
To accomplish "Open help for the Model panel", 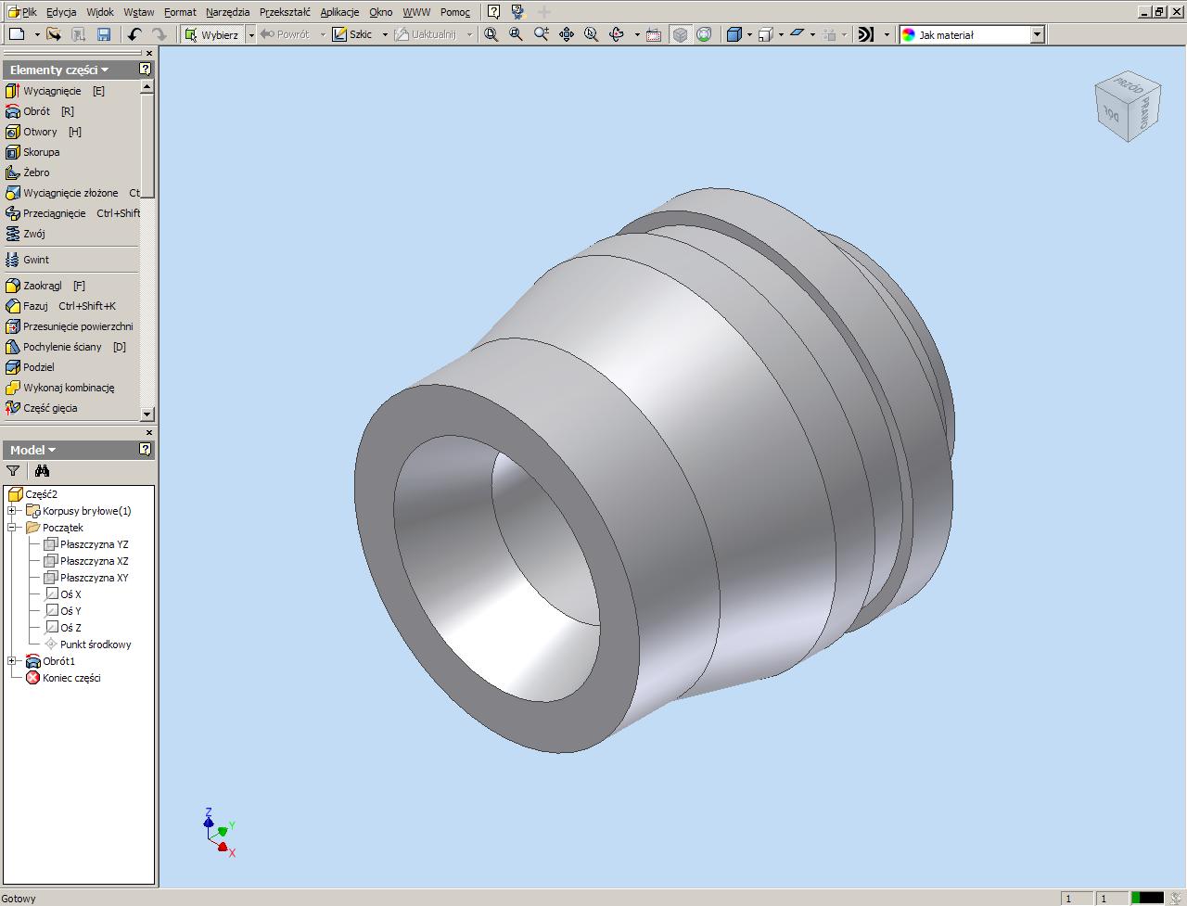I will pos(146,450).
